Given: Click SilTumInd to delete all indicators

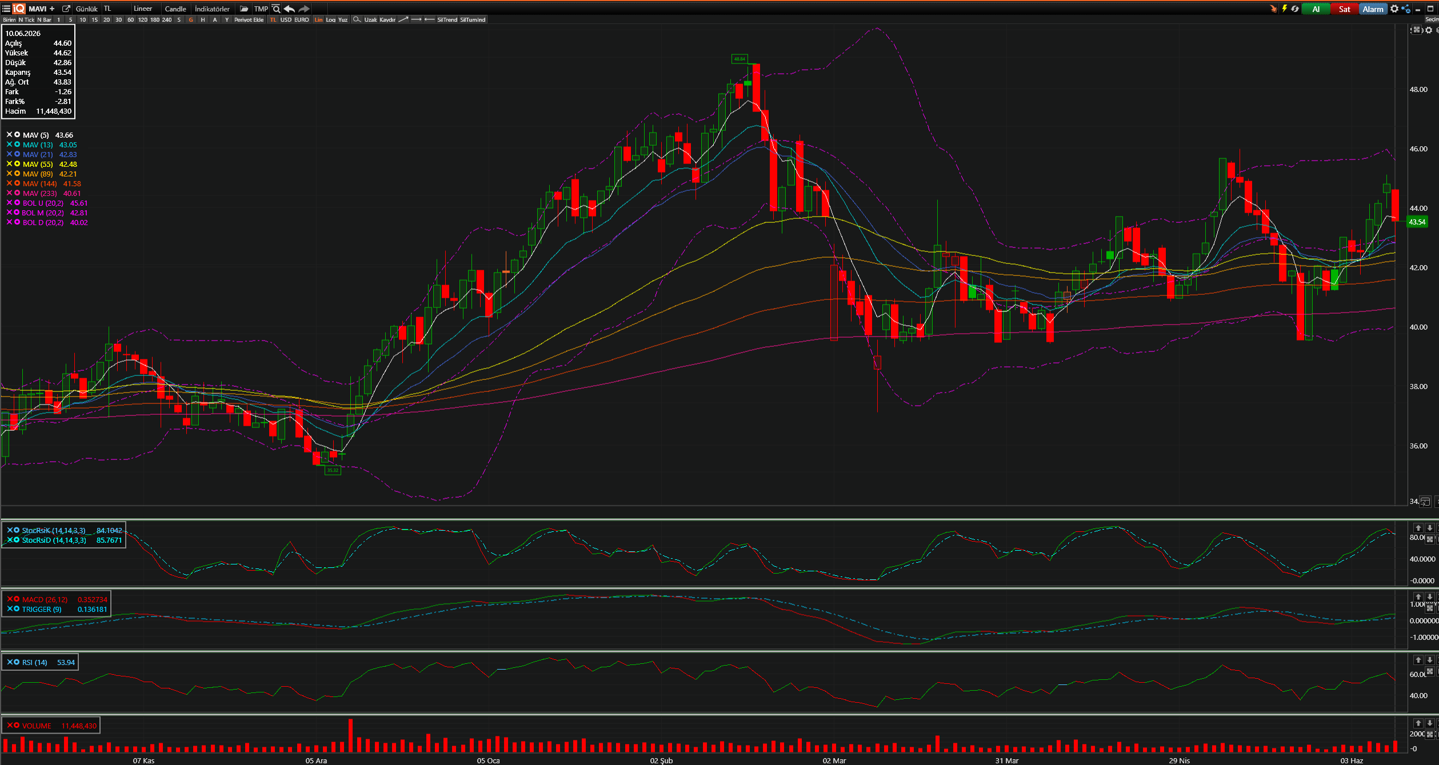Looking at the screenshot, I should click(473, 19).
